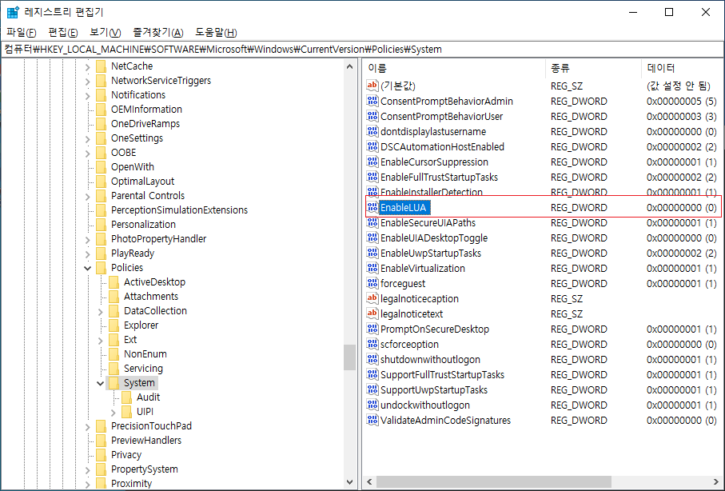Maximize the Registry Editor window
The height and width of the screenshot is (491, 725).
[669, 12]
